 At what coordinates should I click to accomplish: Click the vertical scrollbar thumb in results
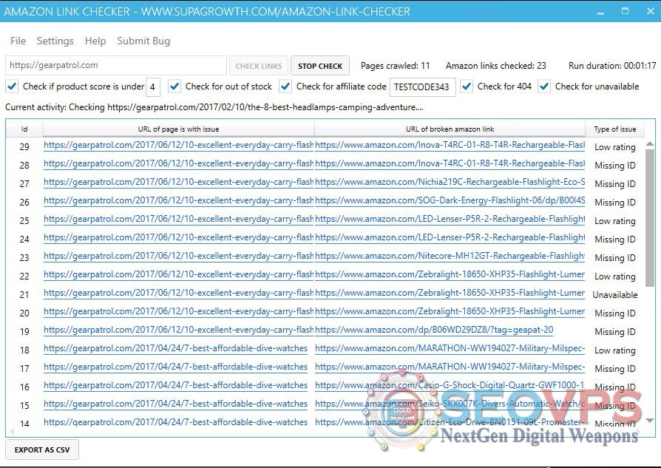tap(650, 218)
